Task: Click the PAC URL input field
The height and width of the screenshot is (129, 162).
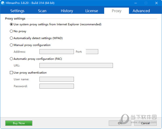Action: click(76, 65)
